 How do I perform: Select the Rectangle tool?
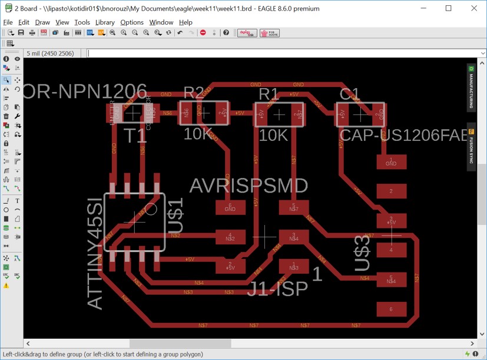tap(6, 218)
